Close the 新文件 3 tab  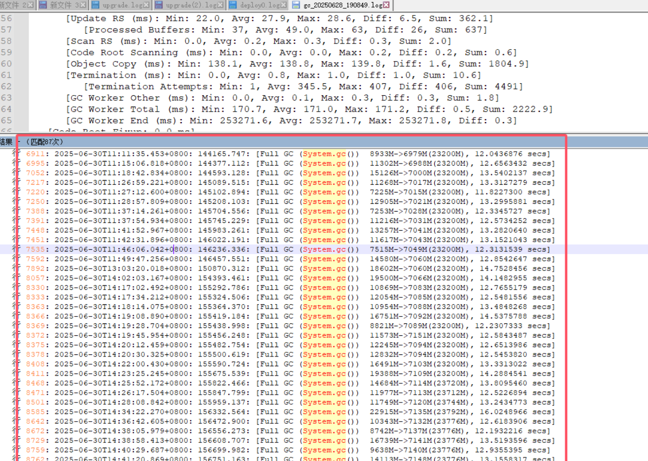[x=83, y=5]
